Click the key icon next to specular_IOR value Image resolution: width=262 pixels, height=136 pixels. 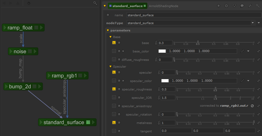(x=159, y=97)
